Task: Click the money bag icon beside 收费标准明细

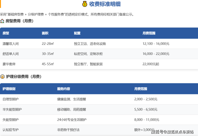Action: point(85,4)
